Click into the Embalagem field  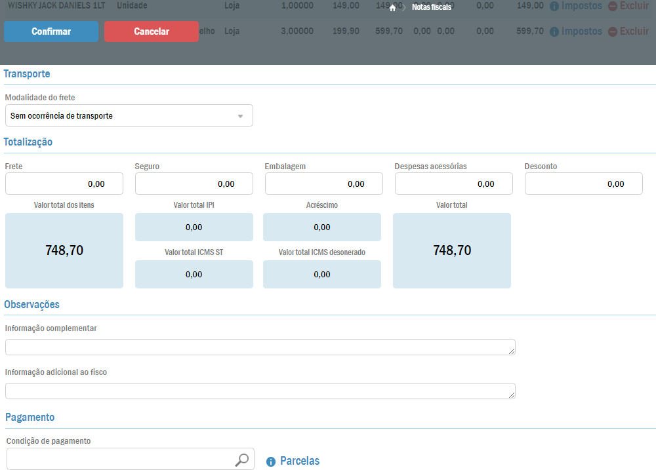click(324, 184)
